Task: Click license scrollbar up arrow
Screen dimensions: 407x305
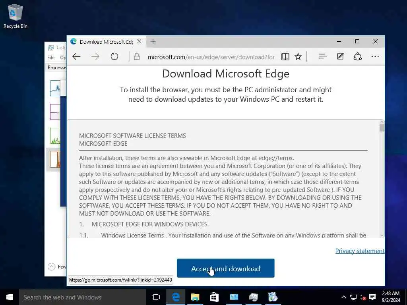Action: pyautogui.click(x=382, y=122)
